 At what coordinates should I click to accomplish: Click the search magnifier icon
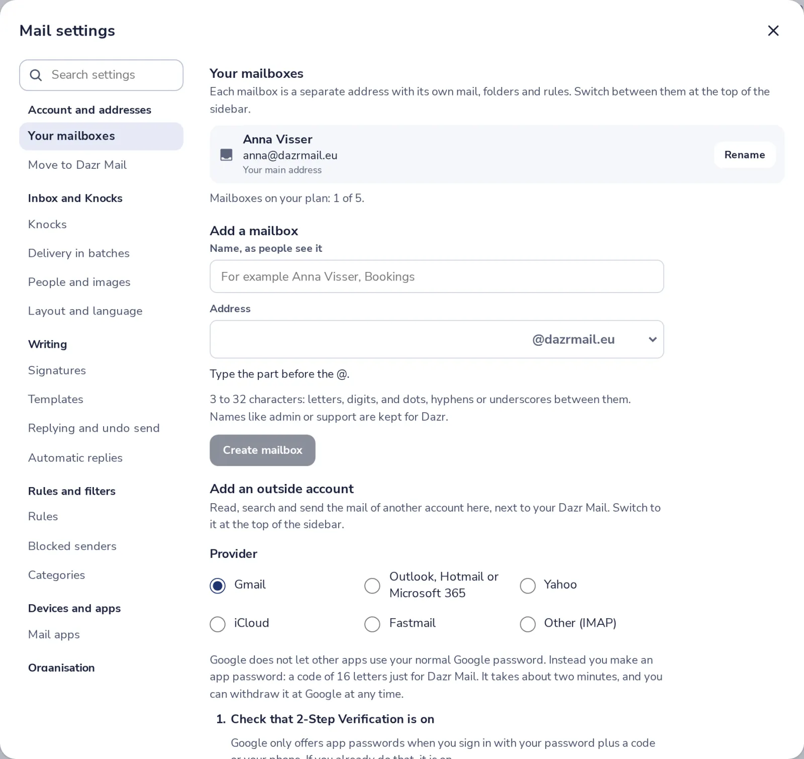36,75
